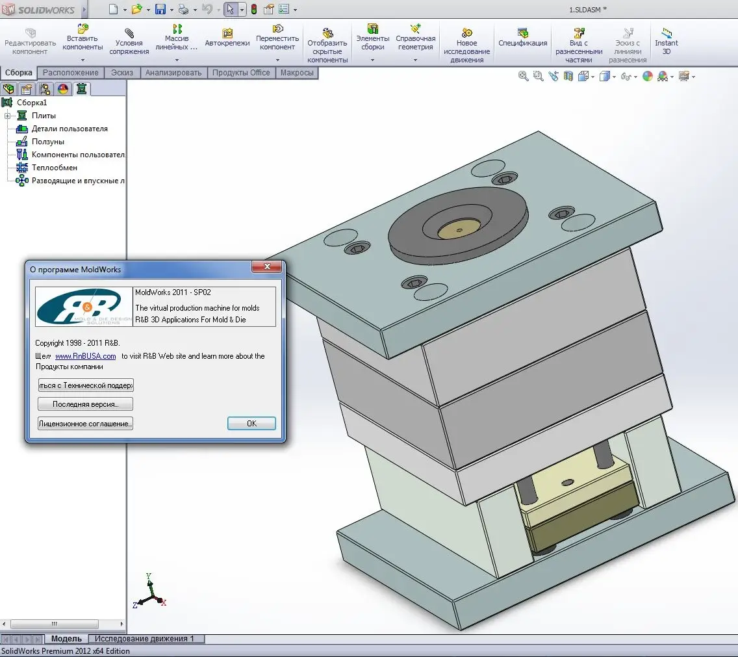Toggle Instant 3D mode
Screen dimensions: 738x657
tap(666, 41)
